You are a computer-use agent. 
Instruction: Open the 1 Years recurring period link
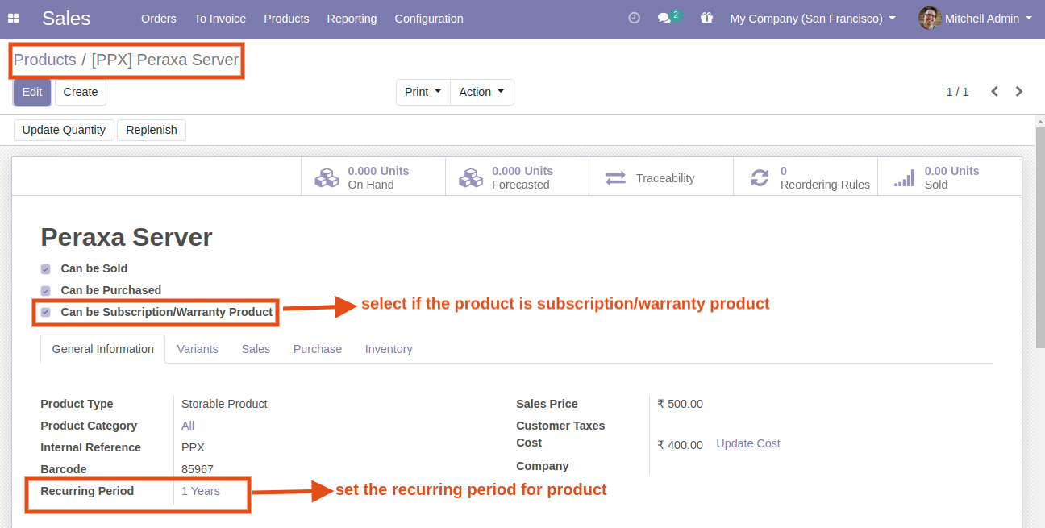[x=201, y=490]
